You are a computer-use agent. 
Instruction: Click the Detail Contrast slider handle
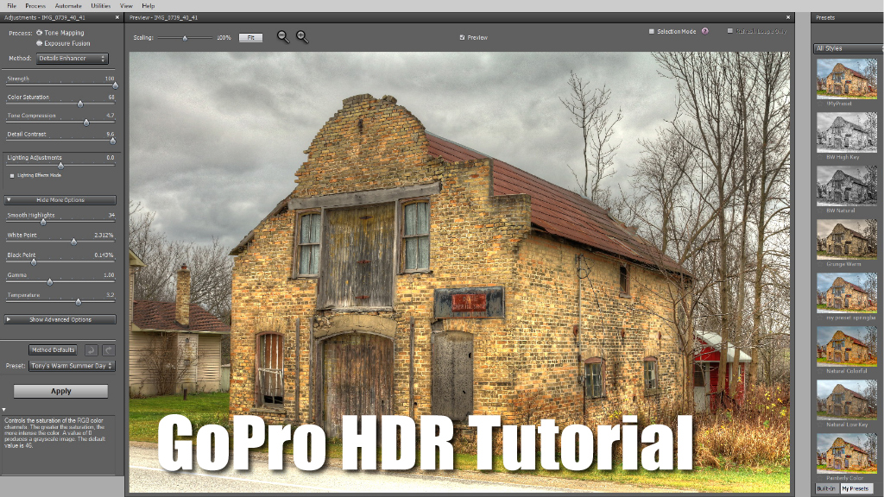tap(113, 141)
